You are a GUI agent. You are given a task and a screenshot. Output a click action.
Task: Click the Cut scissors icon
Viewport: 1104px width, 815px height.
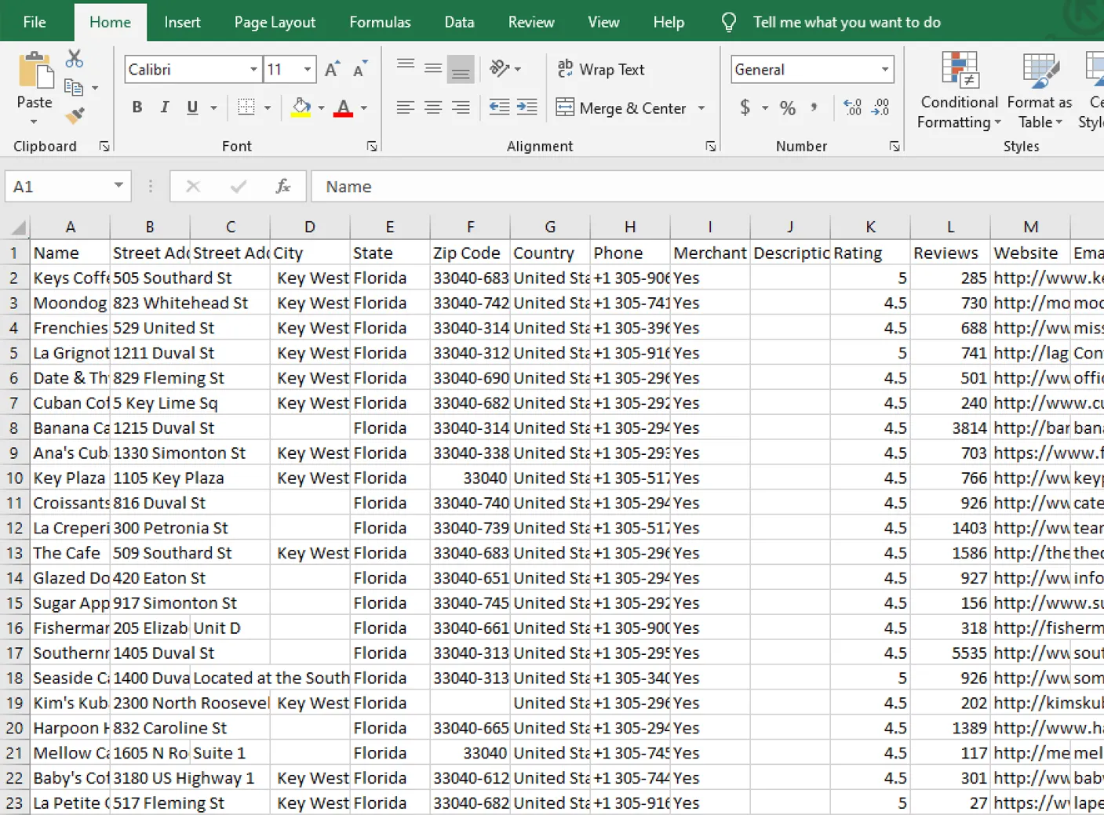tap(75, 59)
